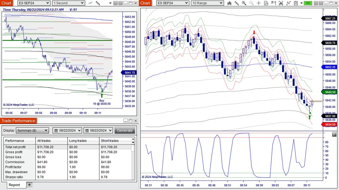Click Short trades column header
Viewport: 339px width, 190px height.
click(115, 141)
